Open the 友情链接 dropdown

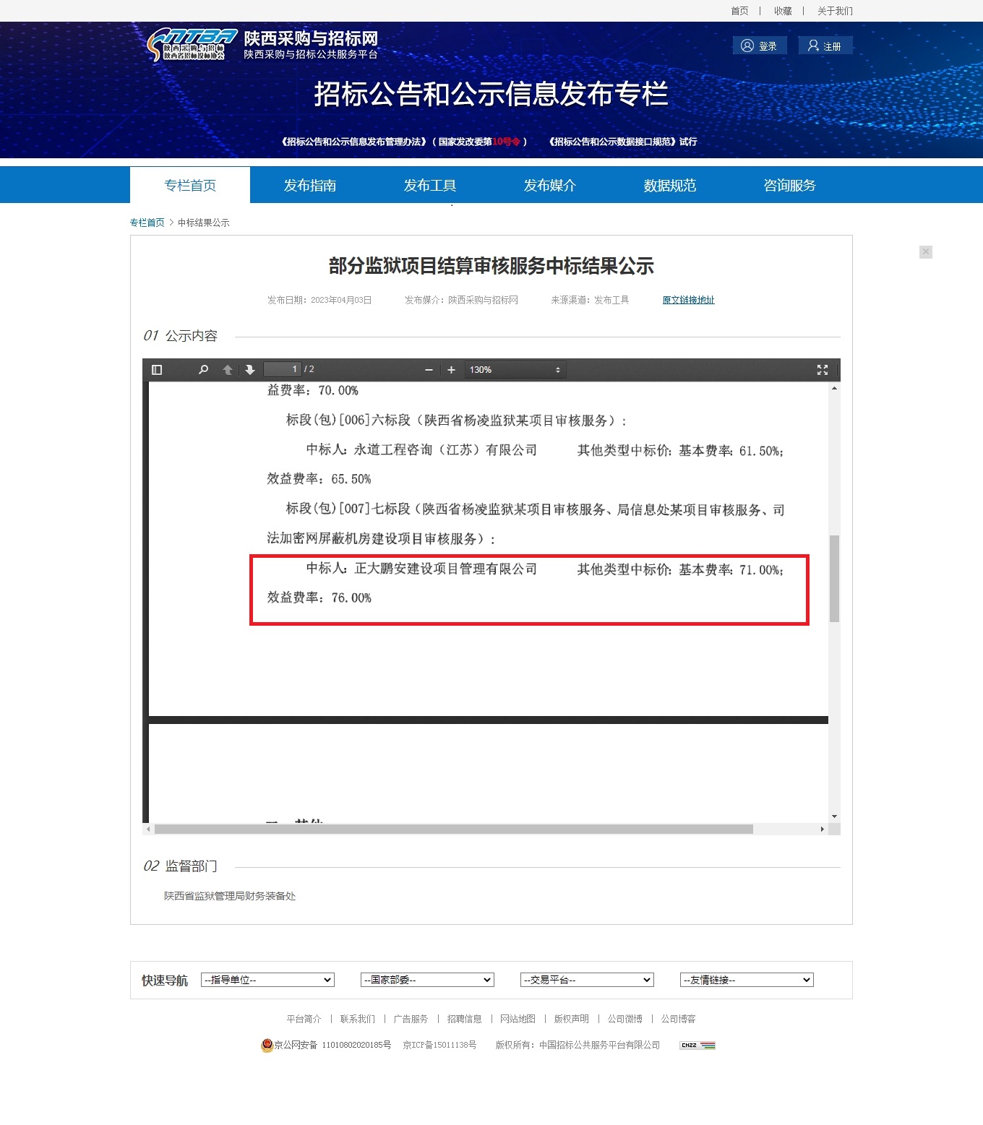tap(747, 980)
